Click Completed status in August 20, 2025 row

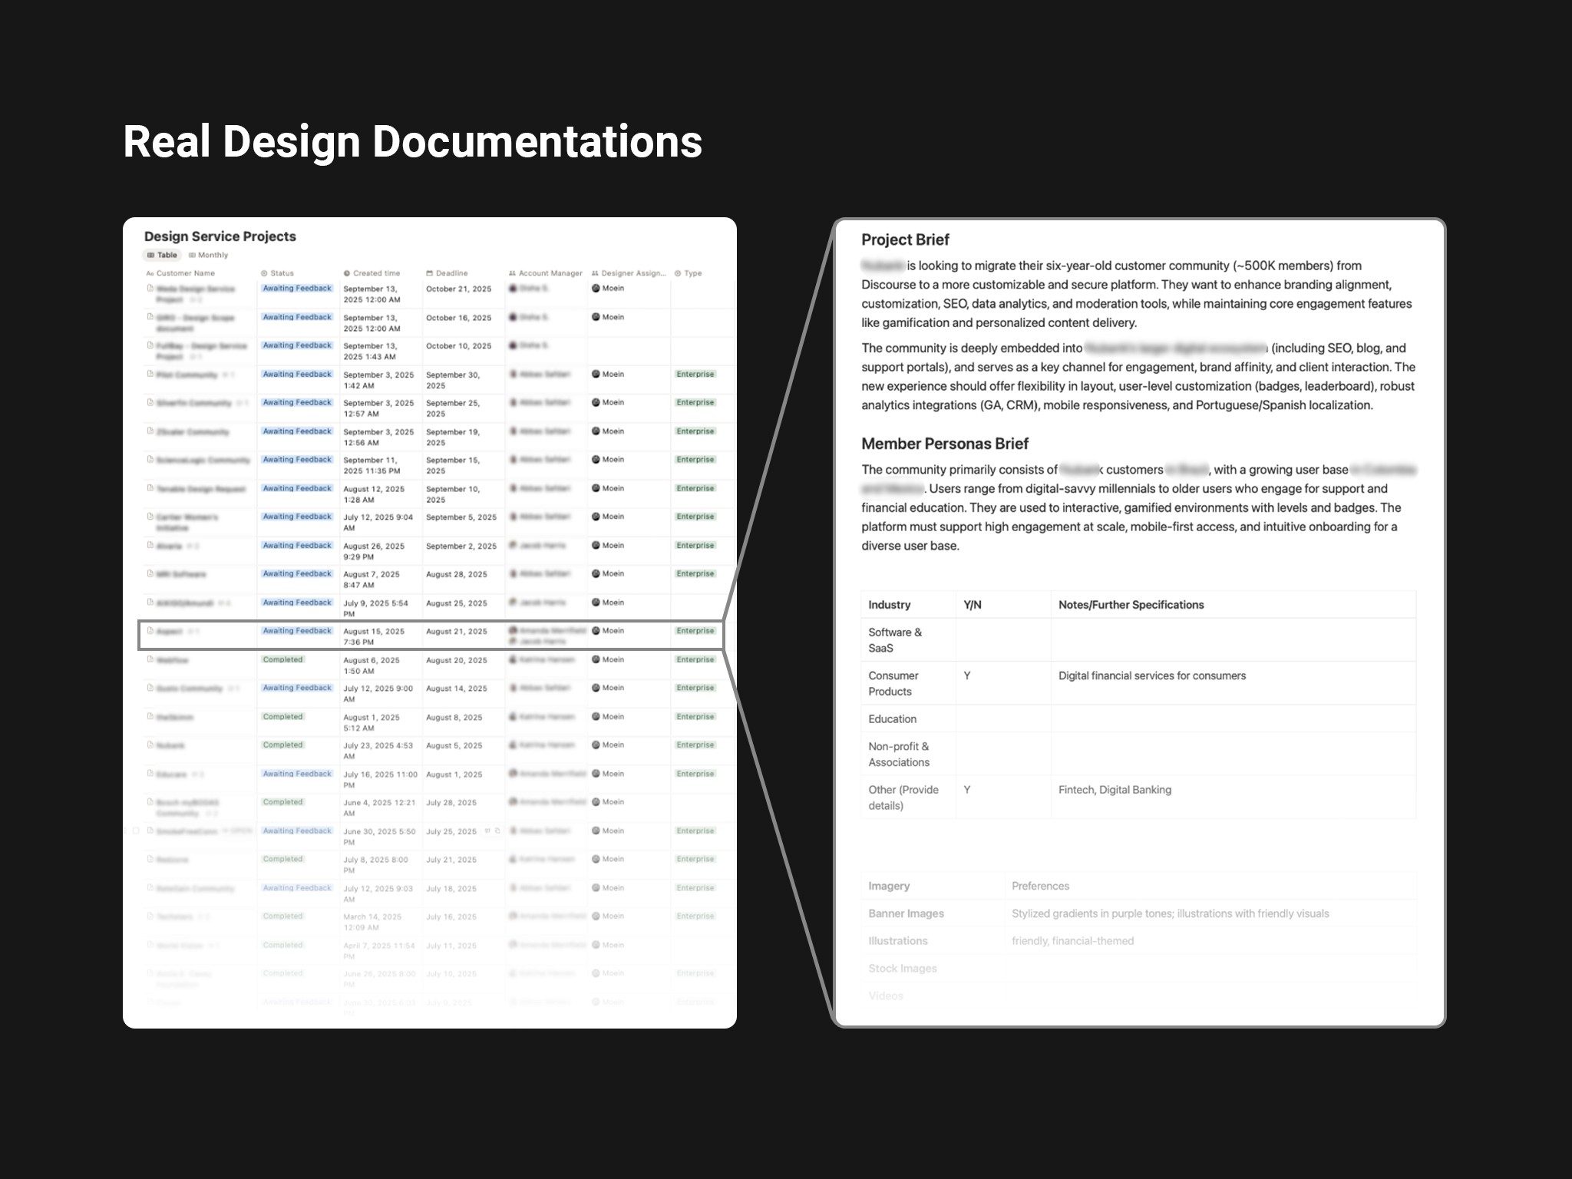[282, 659]
